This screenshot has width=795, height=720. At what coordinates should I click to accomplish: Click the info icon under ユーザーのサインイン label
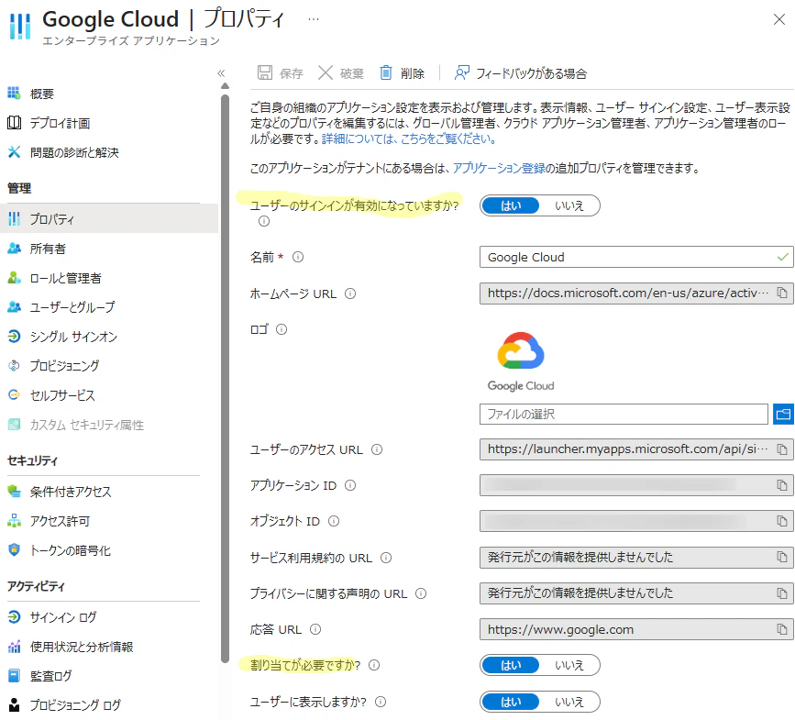264,221
